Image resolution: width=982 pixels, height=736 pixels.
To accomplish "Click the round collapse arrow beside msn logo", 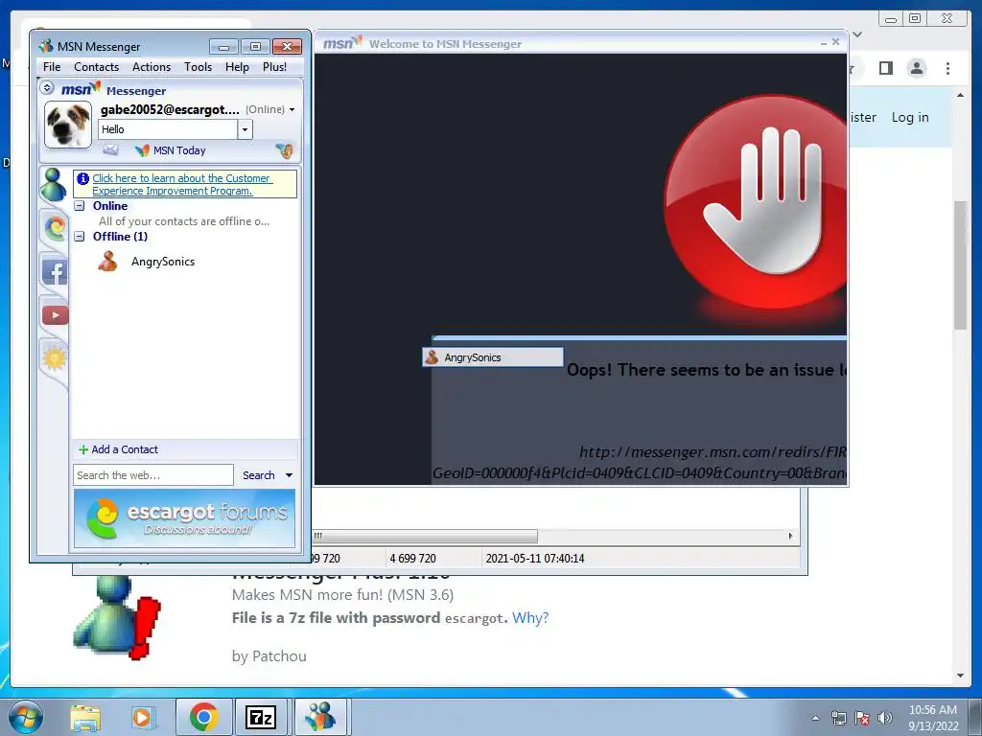I will click(47, 88).
